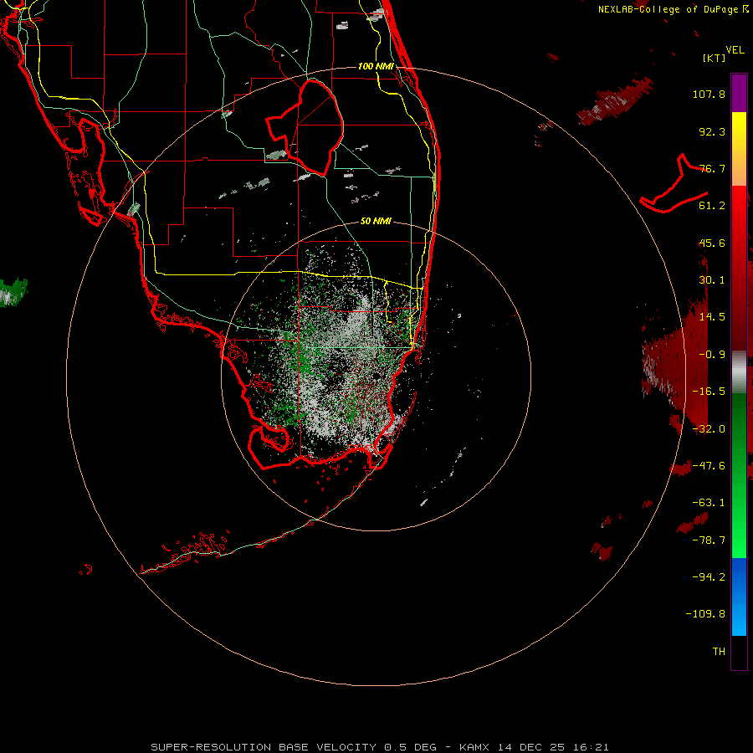
Task: Click the -32.0 scale value
Action: pos(709,429)
